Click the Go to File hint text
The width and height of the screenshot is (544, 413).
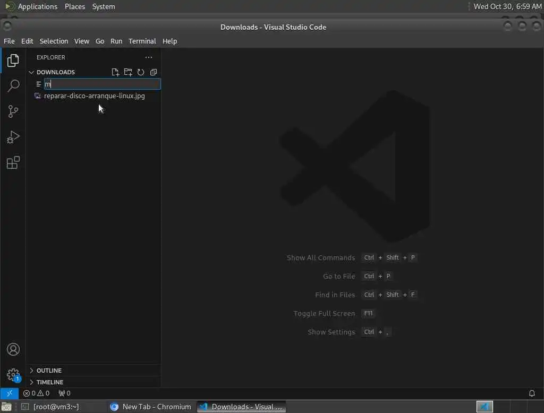pyautogui.click(x=339, y=277)
